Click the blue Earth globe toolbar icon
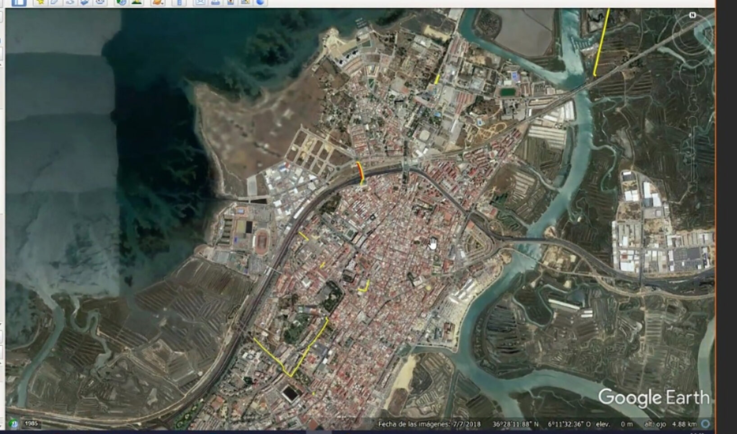Image resolution: width=737 pixels, height=434 pixels. pyautogui.click(x=260, y=2)
